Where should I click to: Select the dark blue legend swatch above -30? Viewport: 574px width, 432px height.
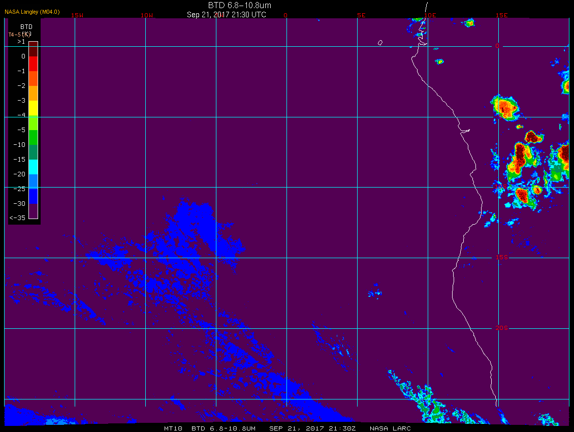click(34, 196)
